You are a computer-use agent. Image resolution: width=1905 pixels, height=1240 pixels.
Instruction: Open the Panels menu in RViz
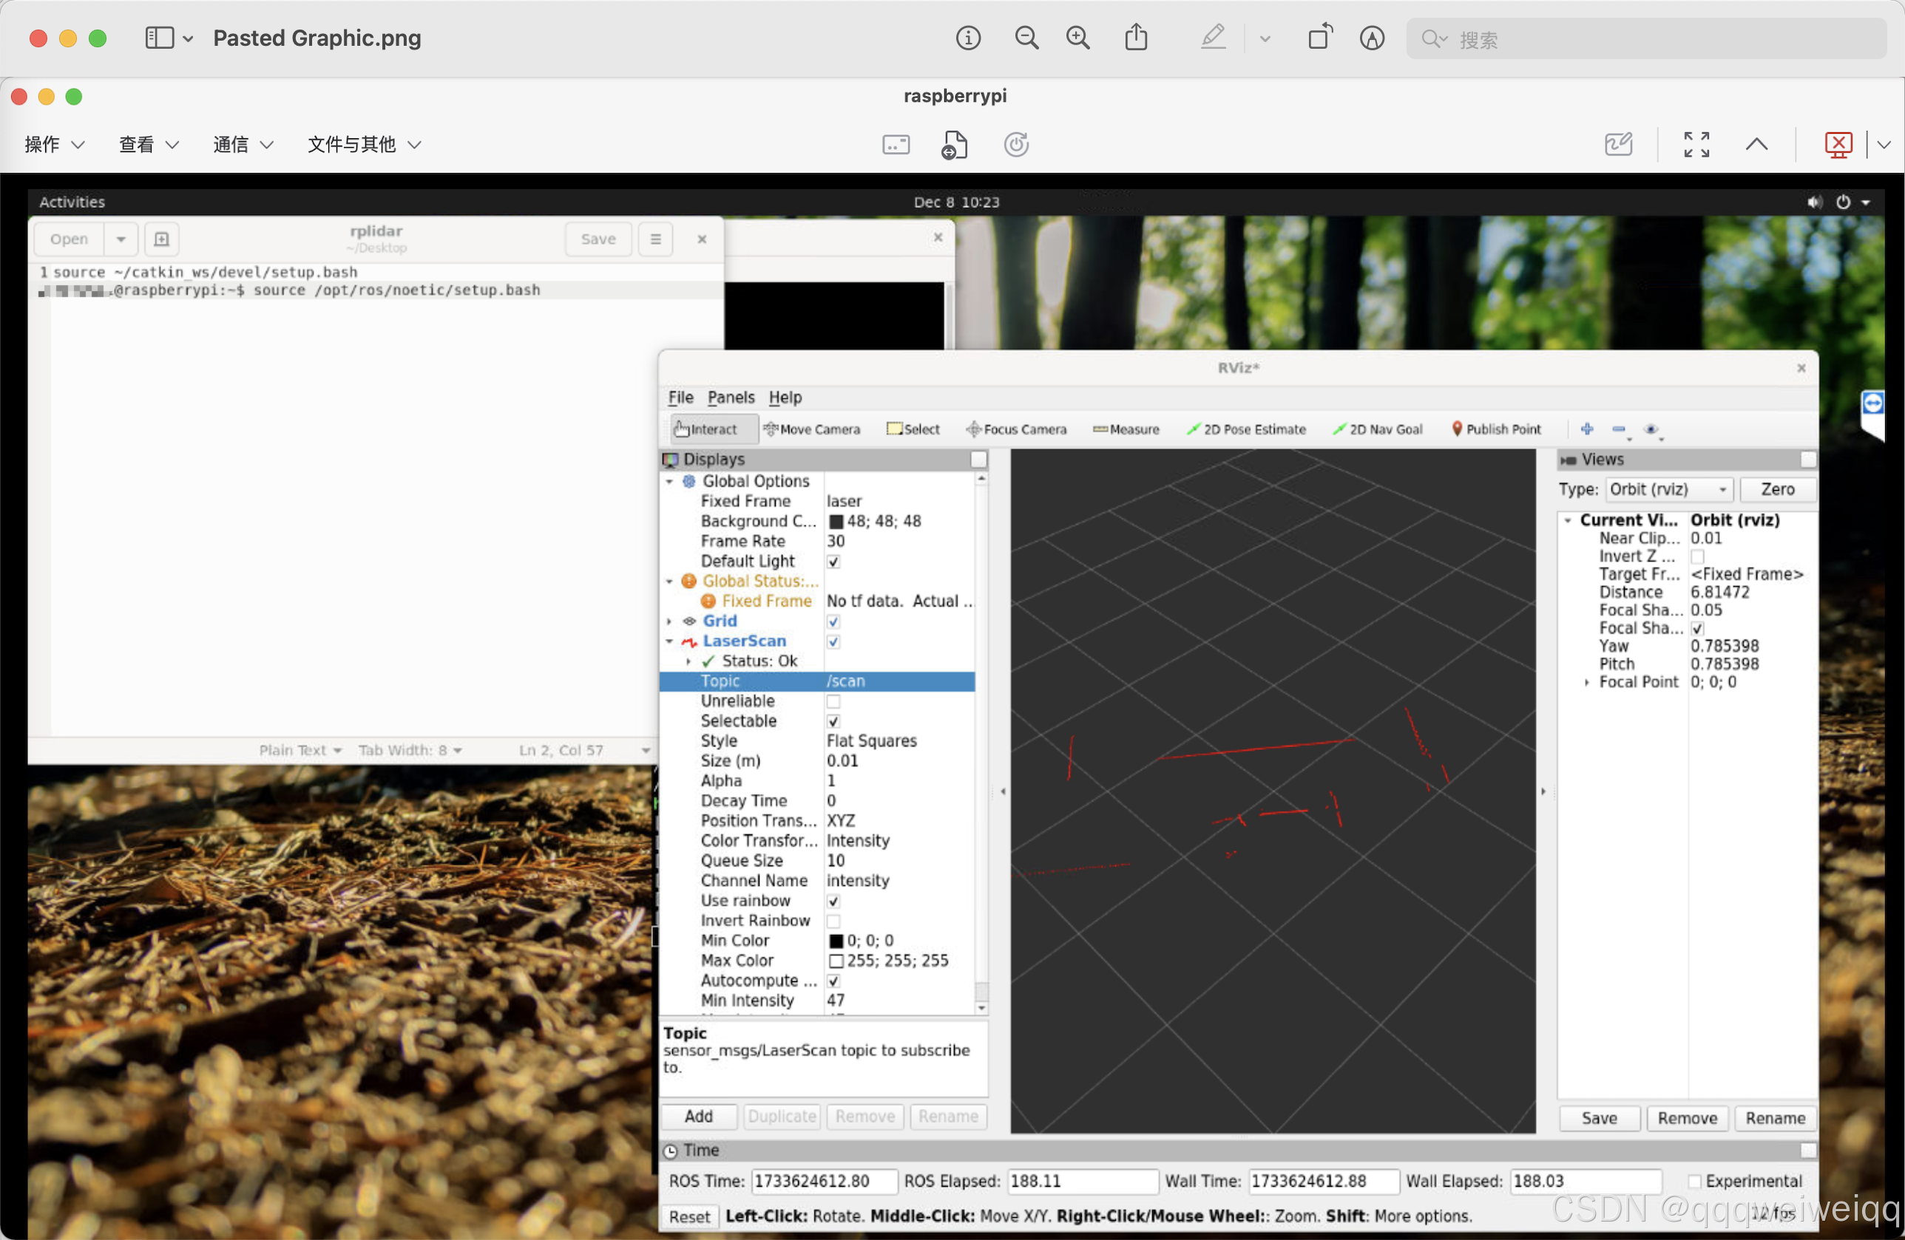point(730,397)
